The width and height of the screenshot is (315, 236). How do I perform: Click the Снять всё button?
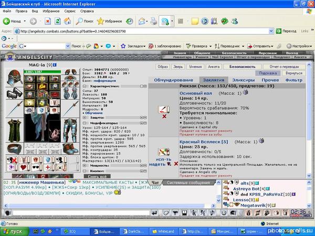(97, 176)
